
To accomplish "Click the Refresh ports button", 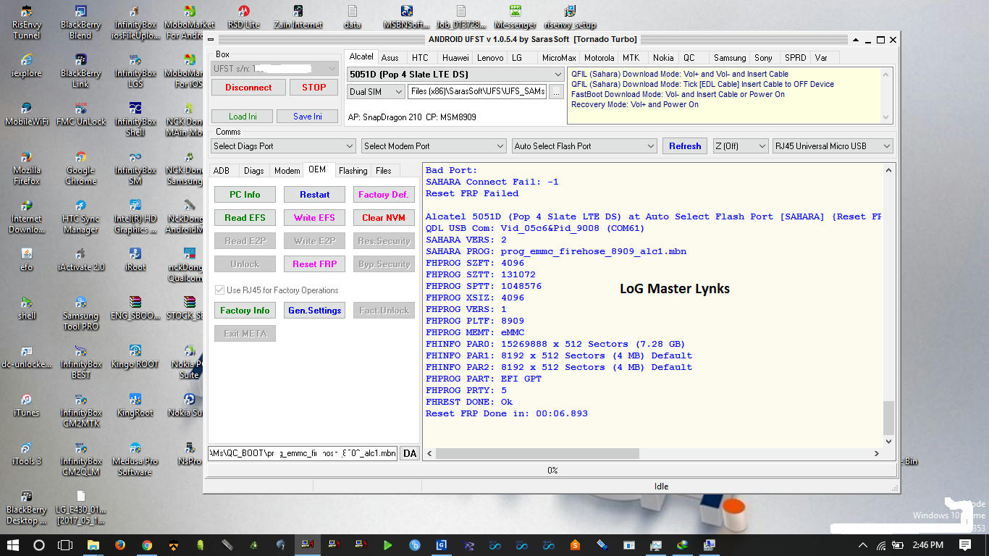I will point(685,146).
